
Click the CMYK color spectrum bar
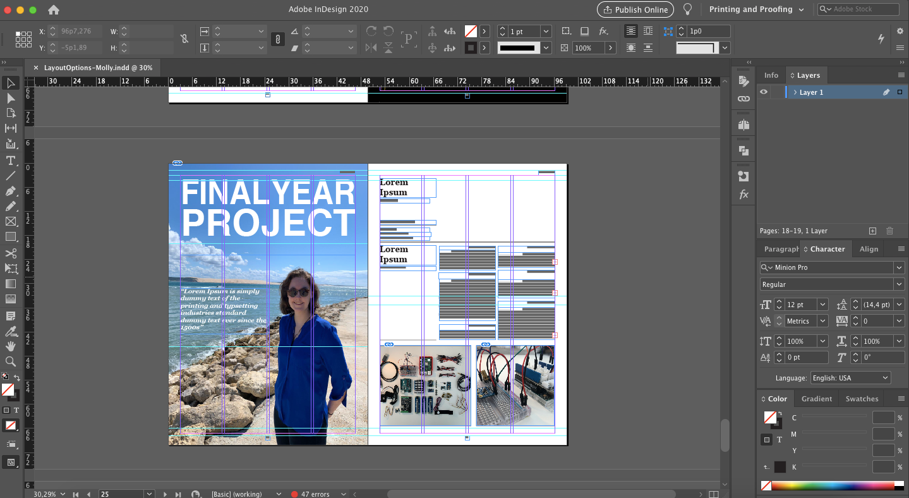(832, 486)
